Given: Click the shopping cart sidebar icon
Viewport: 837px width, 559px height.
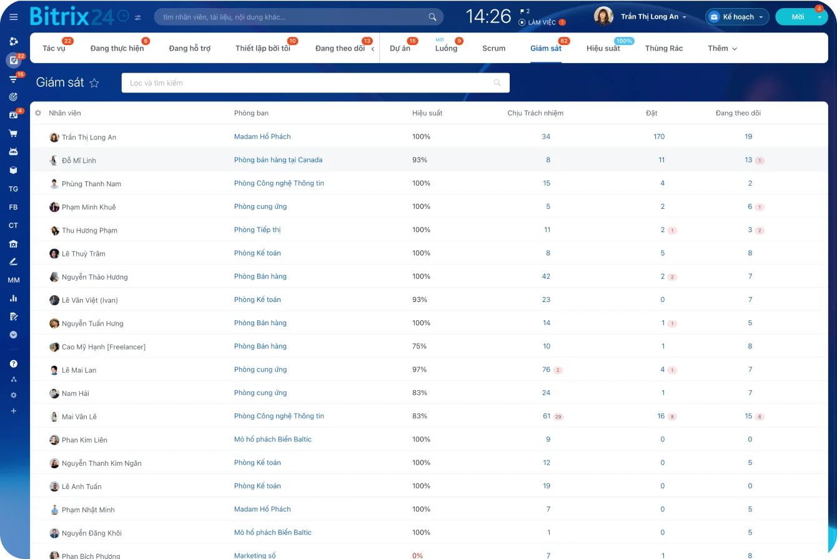Looking at the screenshot, I should (13, 133).
